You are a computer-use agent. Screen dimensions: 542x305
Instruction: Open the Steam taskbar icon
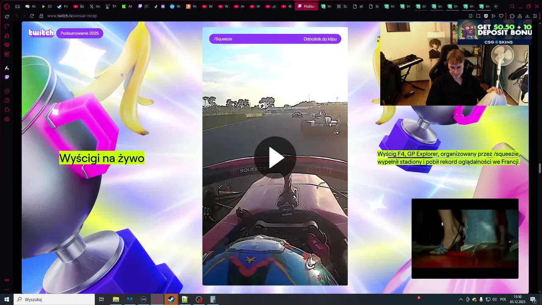(171, 299)
